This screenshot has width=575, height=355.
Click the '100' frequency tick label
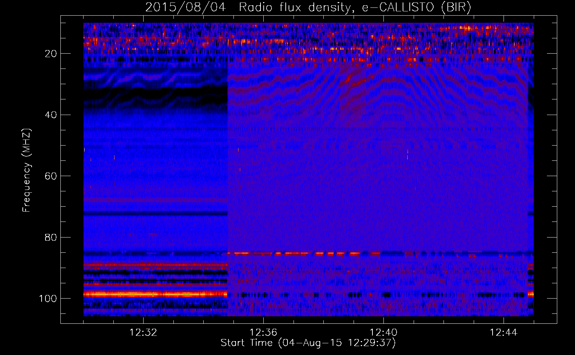coord(48,299)
